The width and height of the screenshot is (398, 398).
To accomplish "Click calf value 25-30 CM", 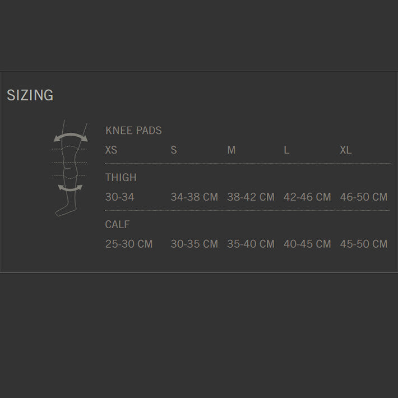I will click(129, 244).
